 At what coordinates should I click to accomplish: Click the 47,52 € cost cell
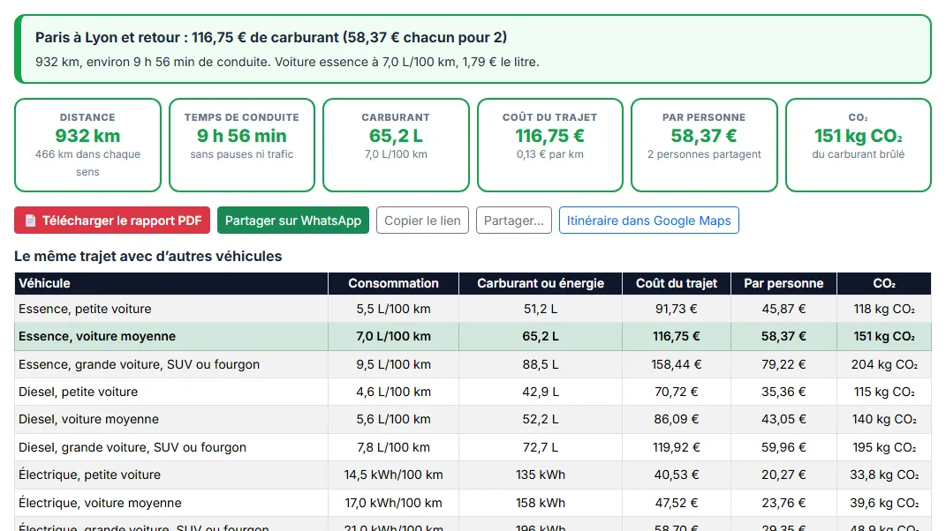677,503
